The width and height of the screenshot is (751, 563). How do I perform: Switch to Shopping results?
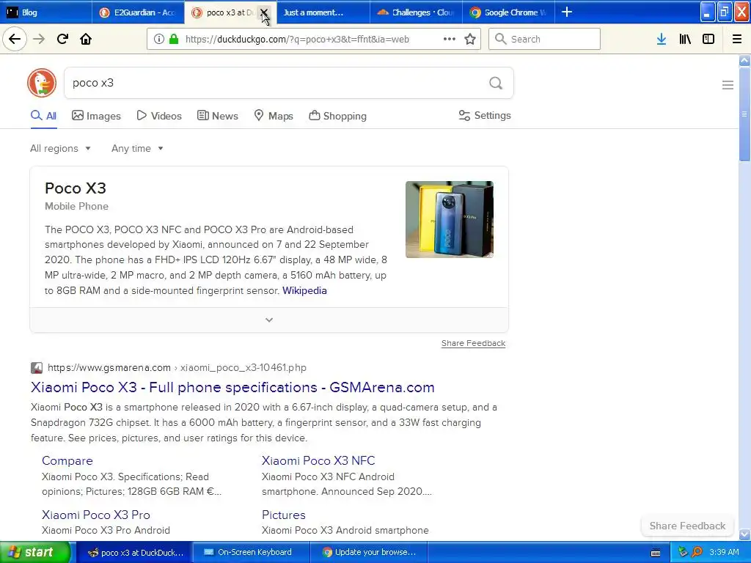(x=337, y=116)
